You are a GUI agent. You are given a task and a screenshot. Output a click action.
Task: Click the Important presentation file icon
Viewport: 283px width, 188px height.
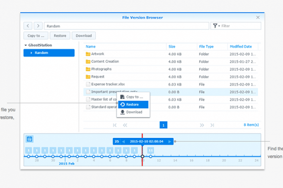pyautogui.click(x=88, y=92)
